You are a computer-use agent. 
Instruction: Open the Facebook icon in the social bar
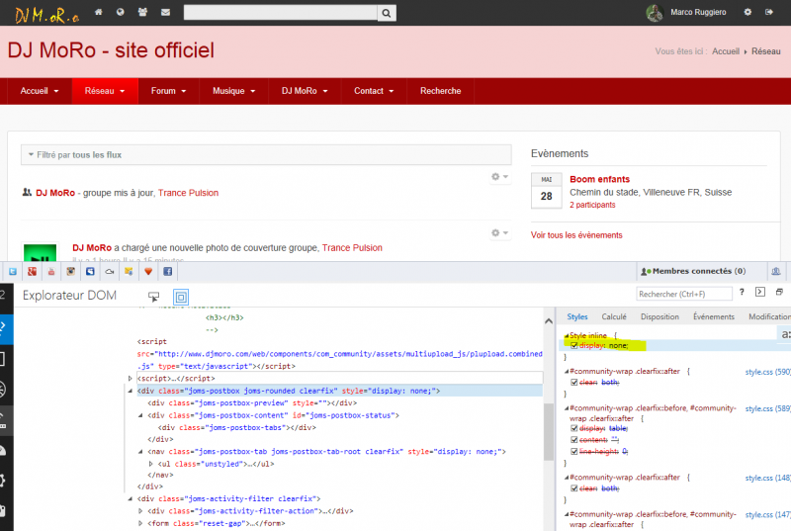coord(167,271)
